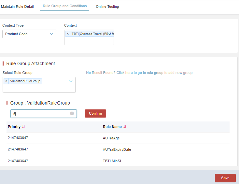Open the Context Type dropdown
This screenshot has width=239, height=184.
pos(29,34)
